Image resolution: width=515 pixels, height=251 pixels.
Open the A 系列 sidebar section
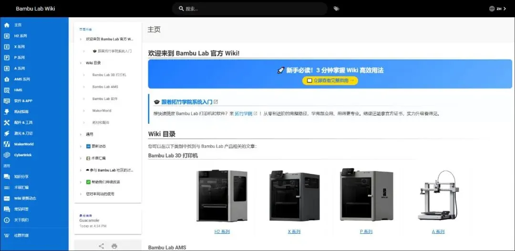coord(34,68)
